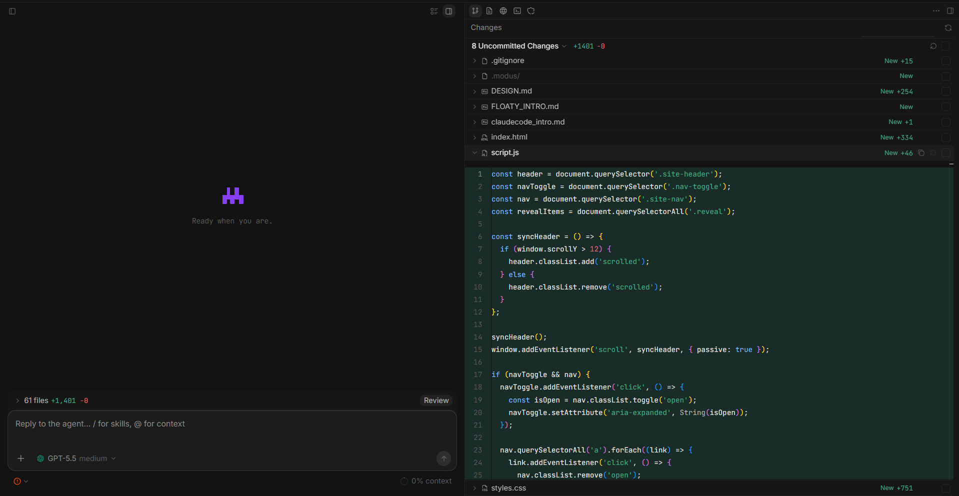
Task: Add attachment with the plus button
Action: point(21,458)
